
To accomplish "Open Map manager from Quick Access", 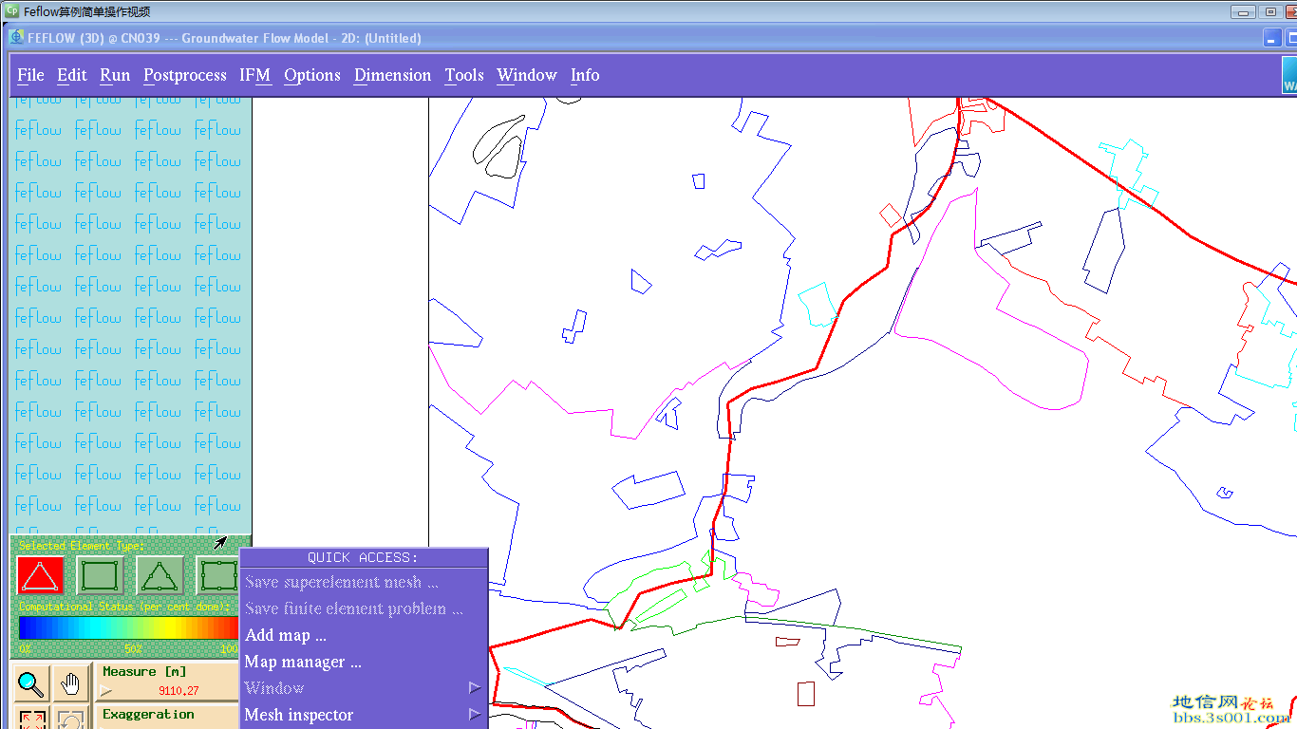I will (x=364, y=662).
